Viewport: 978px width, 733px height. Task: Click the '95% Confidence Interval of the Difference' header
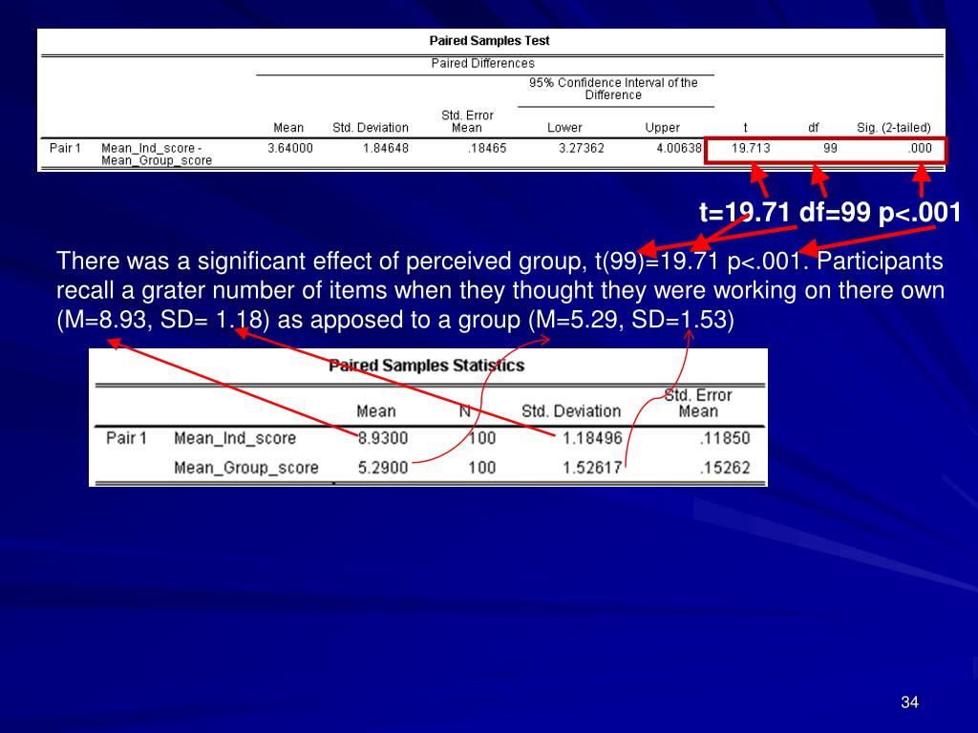(613, 89)
